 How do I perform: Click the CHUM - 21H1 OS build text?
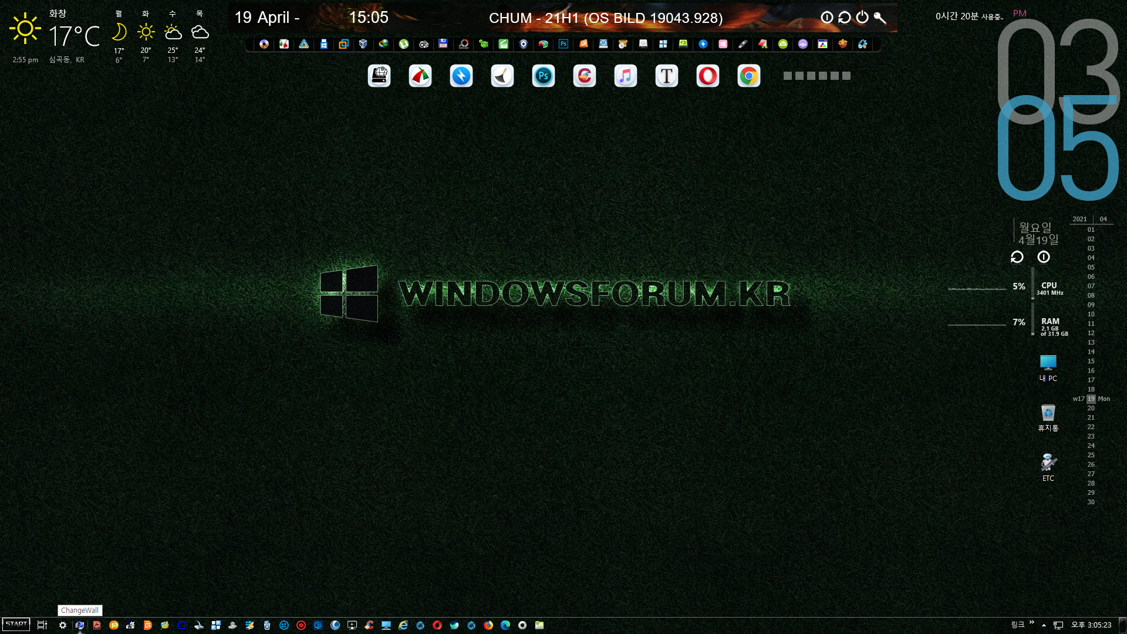[606, 18]
